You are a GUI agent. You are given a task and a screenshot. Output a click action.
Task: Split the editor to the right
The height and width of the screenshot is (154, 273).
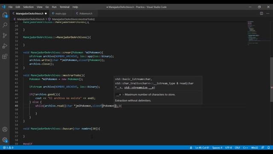tap(261, 13)
